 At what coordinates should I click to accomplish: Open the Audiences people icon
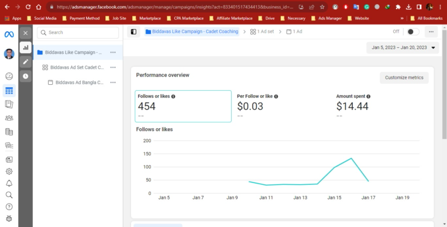click(9, 118)
